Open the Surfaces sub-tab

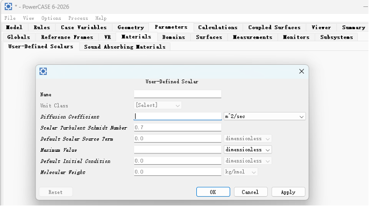coord(209,37)
